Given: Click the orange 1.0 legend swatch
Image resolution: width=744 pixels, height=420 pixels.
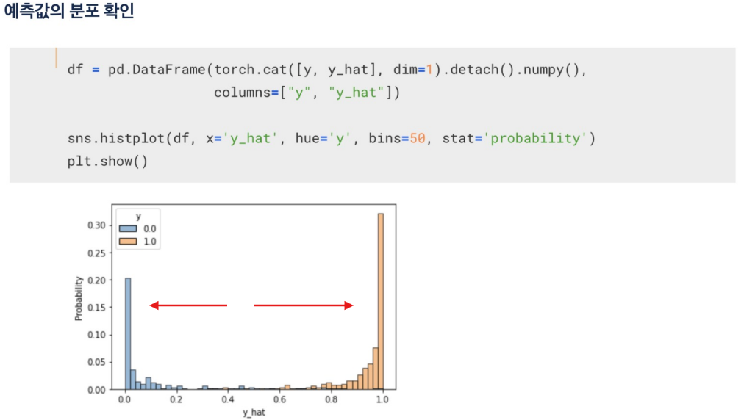Looking at the screenshot, I should (x=128, y=242).
